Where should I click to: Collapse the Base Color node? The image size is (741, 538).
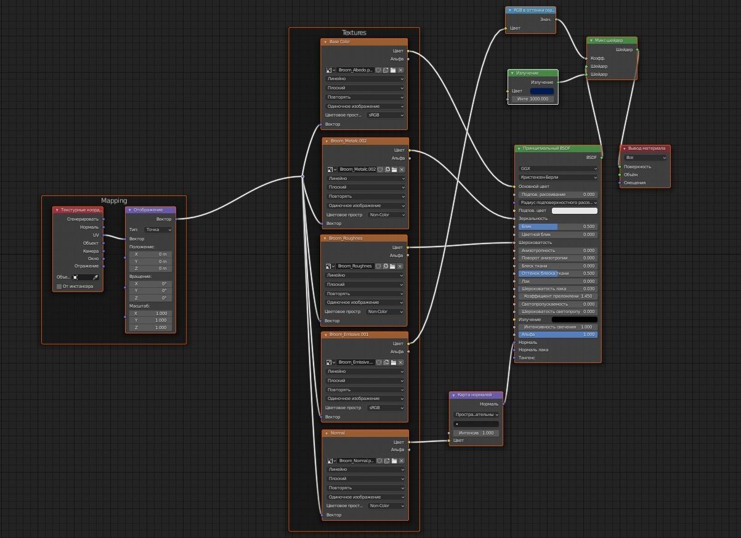(x=325, y=42)
